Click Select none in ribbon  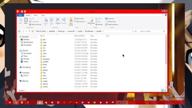pos(111,22)
